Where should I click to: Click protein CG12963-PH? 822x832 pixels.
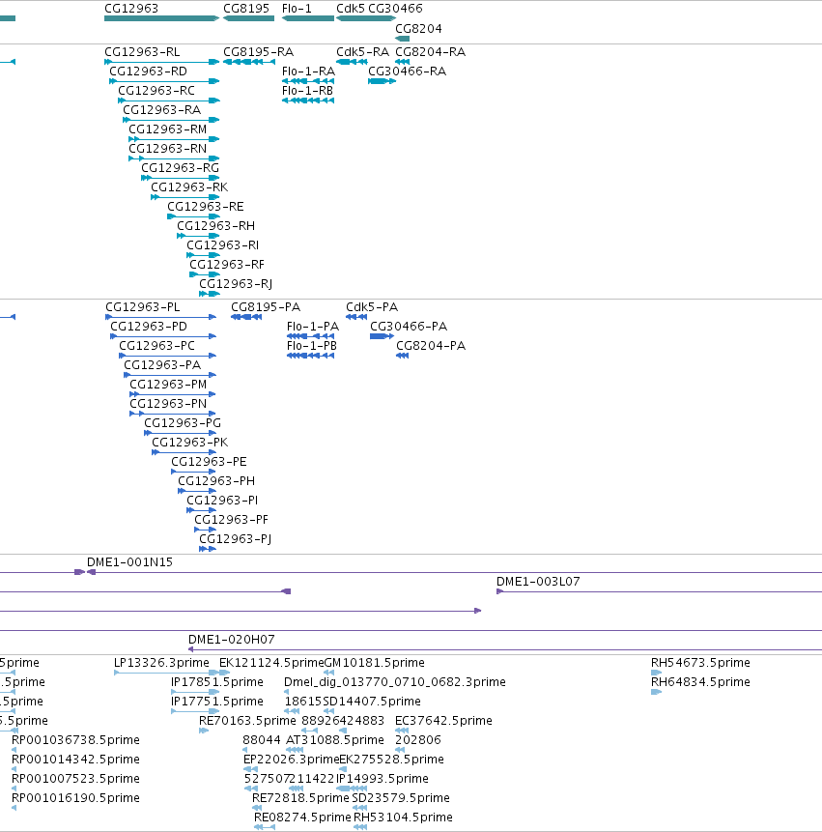click(x=197, y=491)
